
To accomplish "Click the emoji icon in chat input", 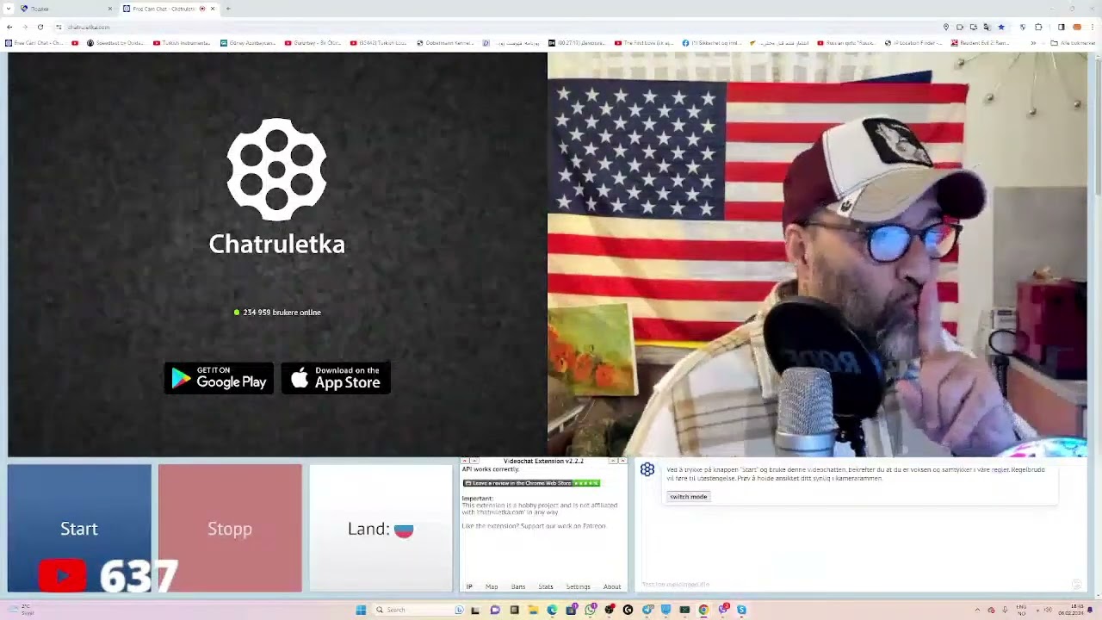I will (1076, 585).
